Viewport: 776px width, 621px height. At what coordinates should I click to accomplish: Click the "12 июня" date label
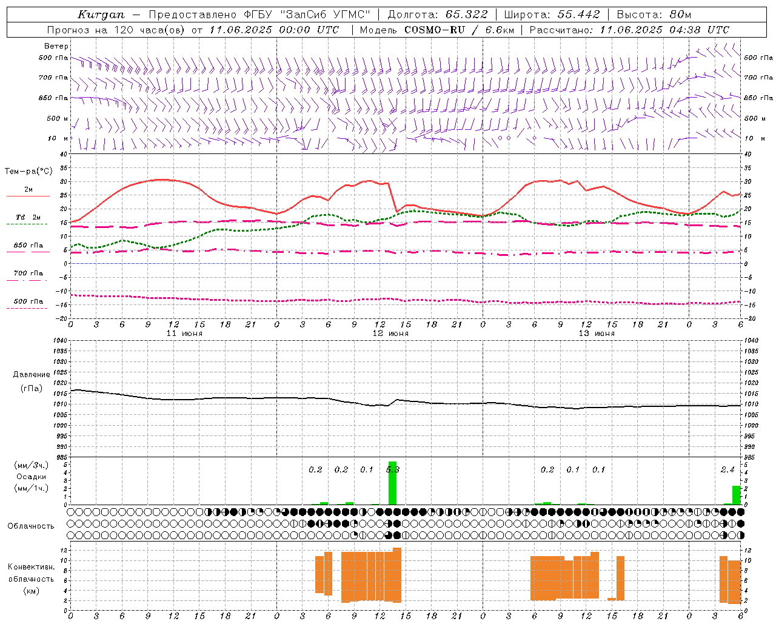(x=390, y=334)
